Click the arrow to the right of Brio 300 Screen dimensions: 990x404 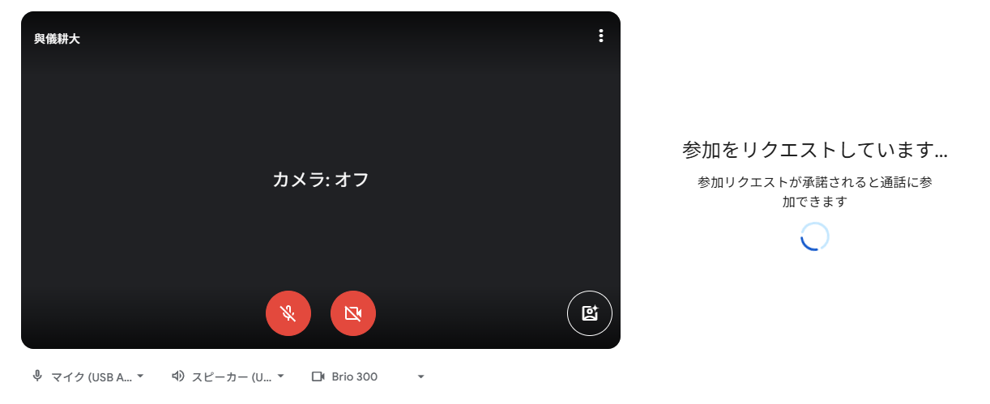pos(420,376)
